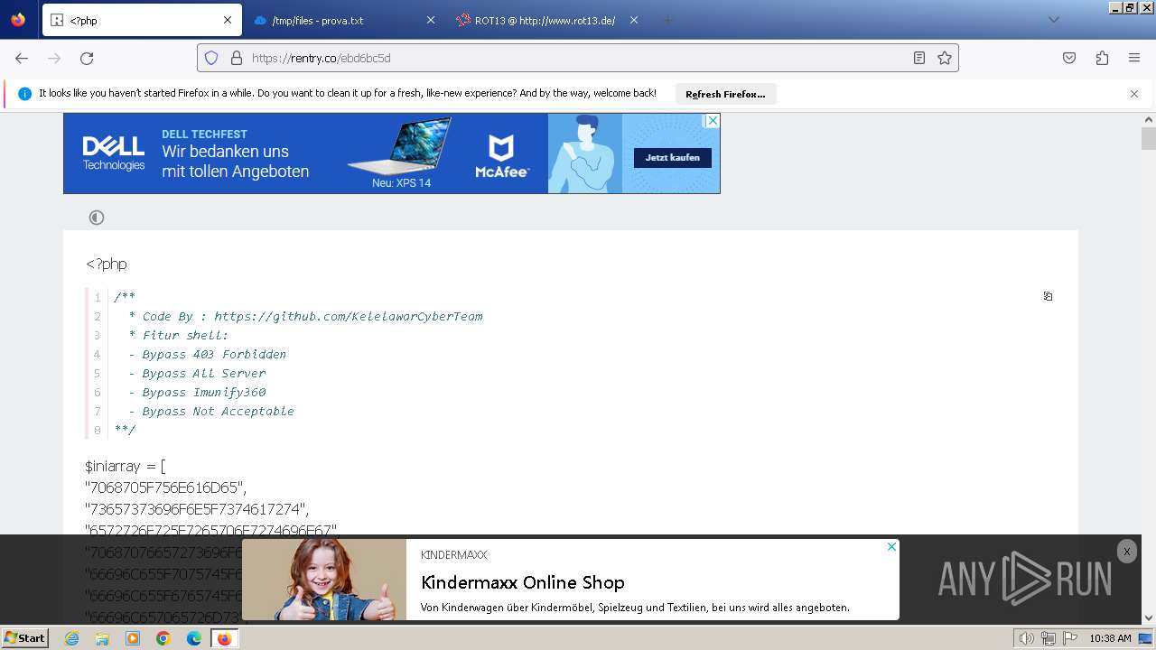Viewport: 1156px width, 650px height.
Task: Close the prova.txt tab
Action: [430, 20]
